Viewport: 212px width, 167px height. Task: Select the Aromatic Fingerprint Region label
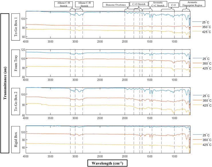coord(193,4)
